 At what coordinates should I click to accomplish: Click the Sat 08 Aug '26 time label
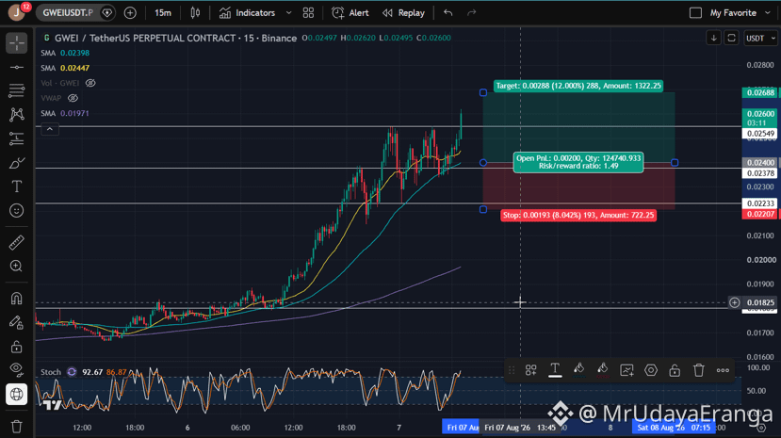click(x=674, y=428)
